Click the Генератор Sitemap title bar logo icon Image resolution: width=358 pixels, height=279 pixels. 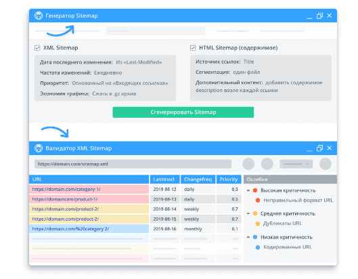(x=39, y=16)
